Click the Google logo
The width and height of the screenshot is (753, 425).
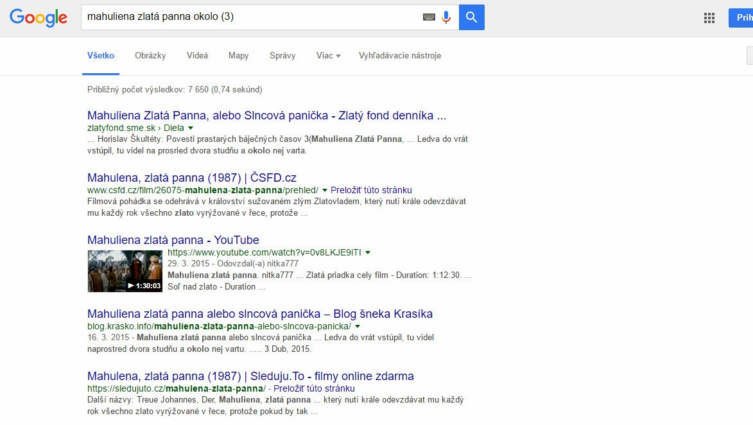(39, 17)
